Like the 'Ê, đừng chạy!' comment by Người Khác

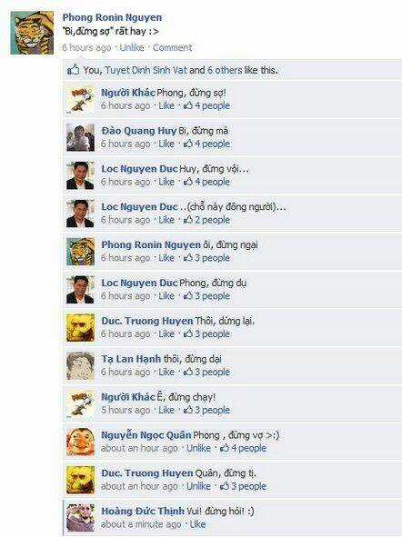click(166, 410)
